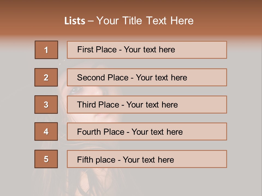Image resolution: width=262 pixels, height=196 pixels.
Task: Click the Fifth place text box
Action: [x=147, y=159]
